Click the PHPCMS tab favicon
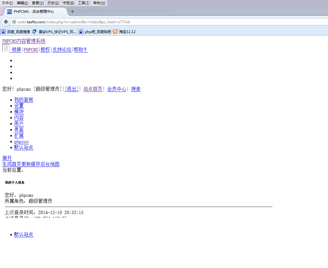The image size is (328, 268). 10,12
